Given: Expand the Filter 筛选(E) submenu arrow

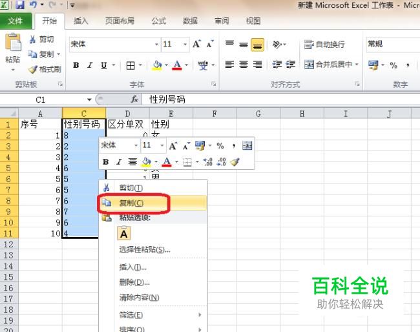Looking at the screenshot, I should (200, 315).
